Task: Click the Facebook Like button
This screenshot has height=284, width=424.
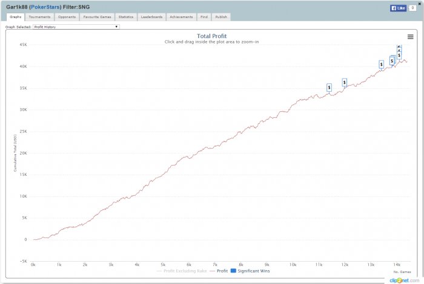Action: click(x=398, y=8)
